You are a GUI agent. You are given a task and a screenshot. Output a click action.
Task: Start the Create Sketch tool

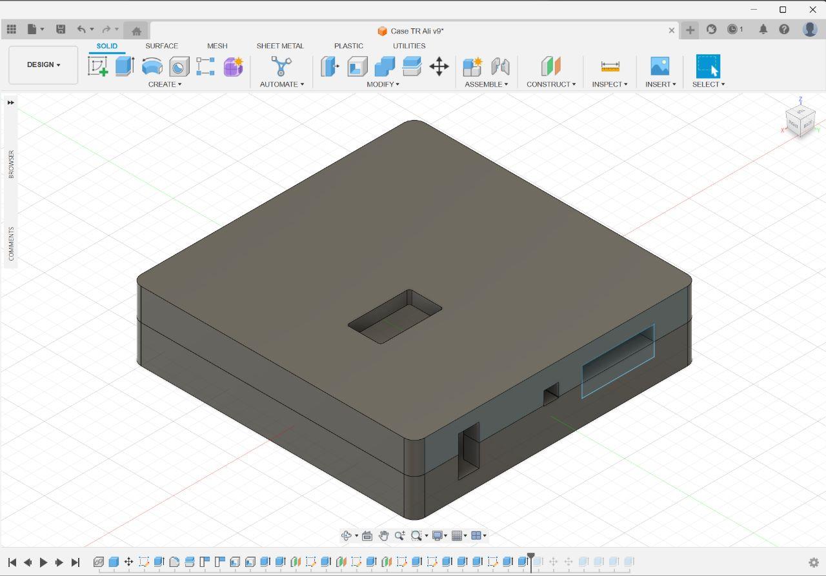click(x=98, y=66)
